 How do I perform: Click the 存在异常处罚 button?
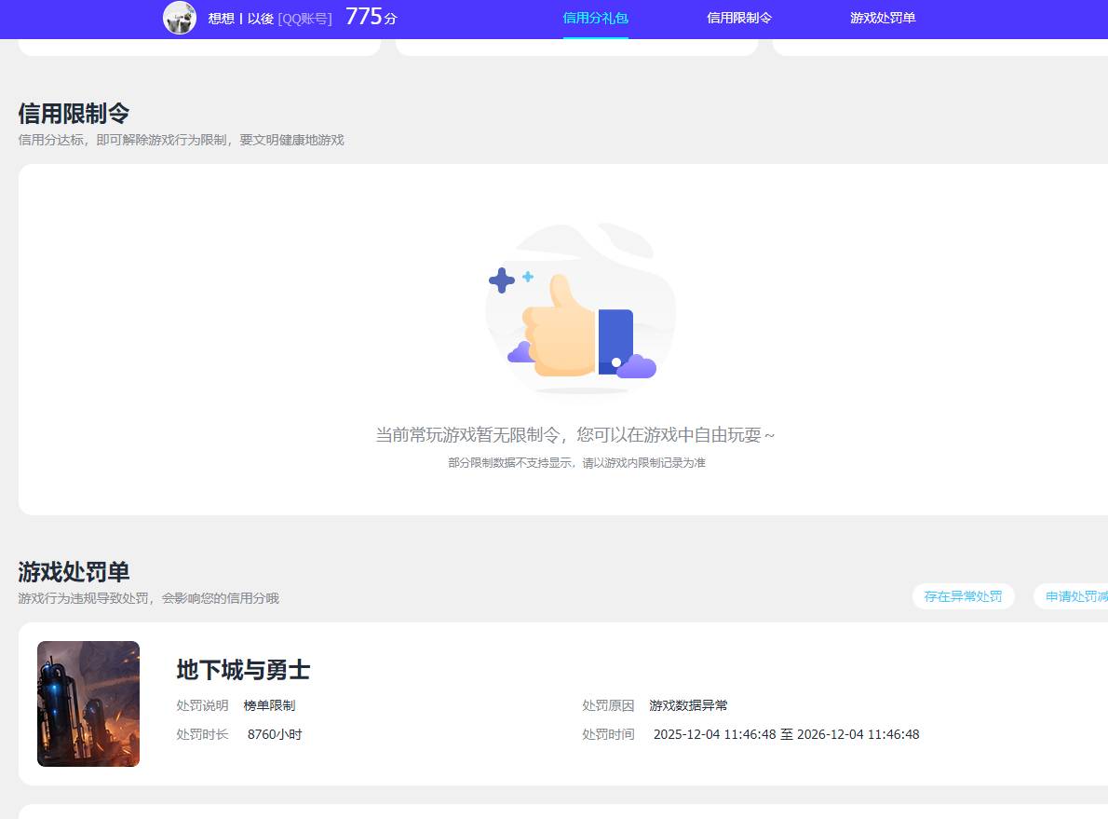pos(963,596)
